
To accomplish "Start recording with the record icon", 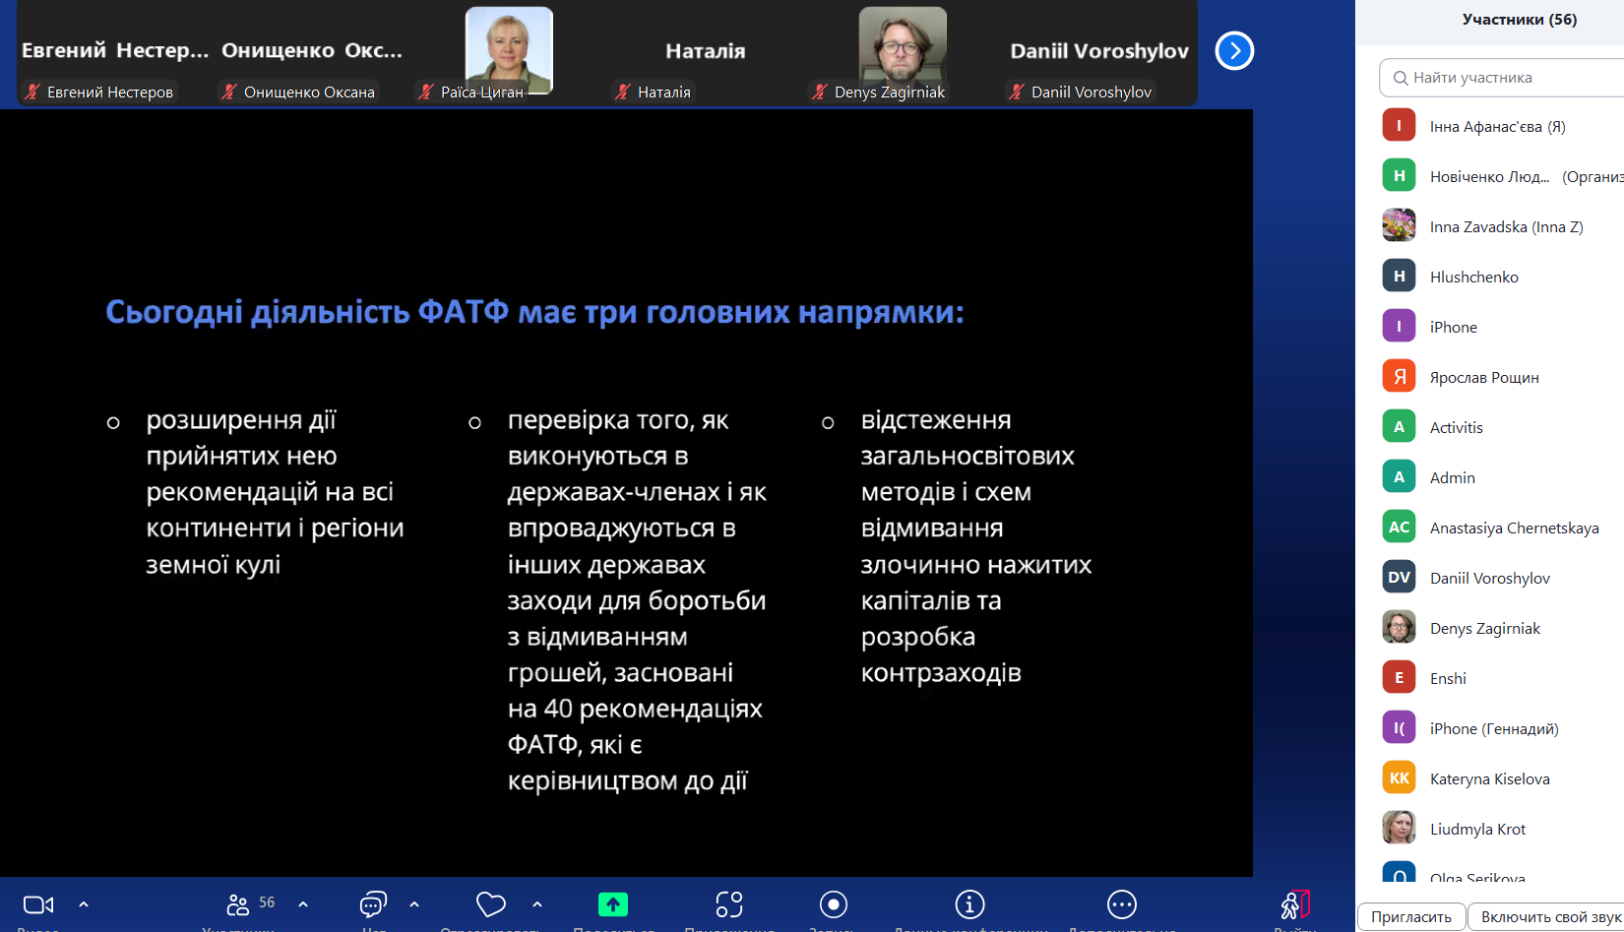I will click(833, 904).
